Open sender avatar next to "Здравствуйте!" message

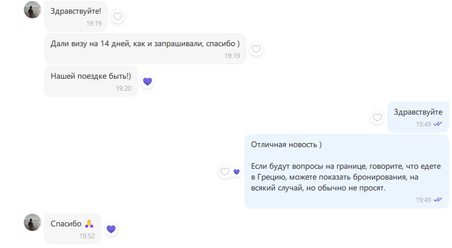[32, 10]
